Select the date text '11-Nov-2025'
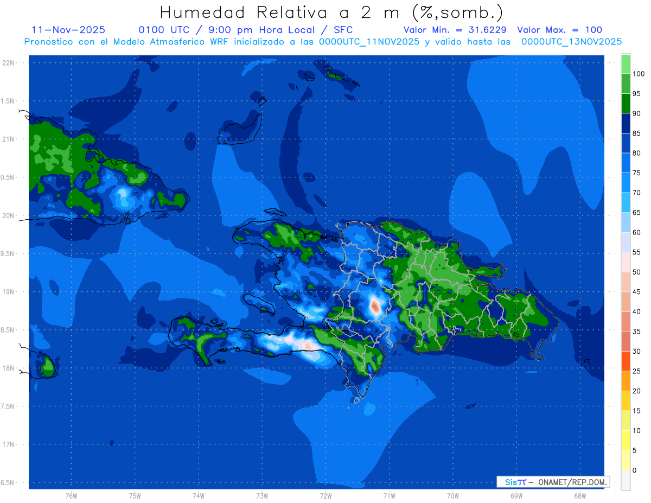The image size is (651, 503). pyautogui.click(x=68, y=30)
